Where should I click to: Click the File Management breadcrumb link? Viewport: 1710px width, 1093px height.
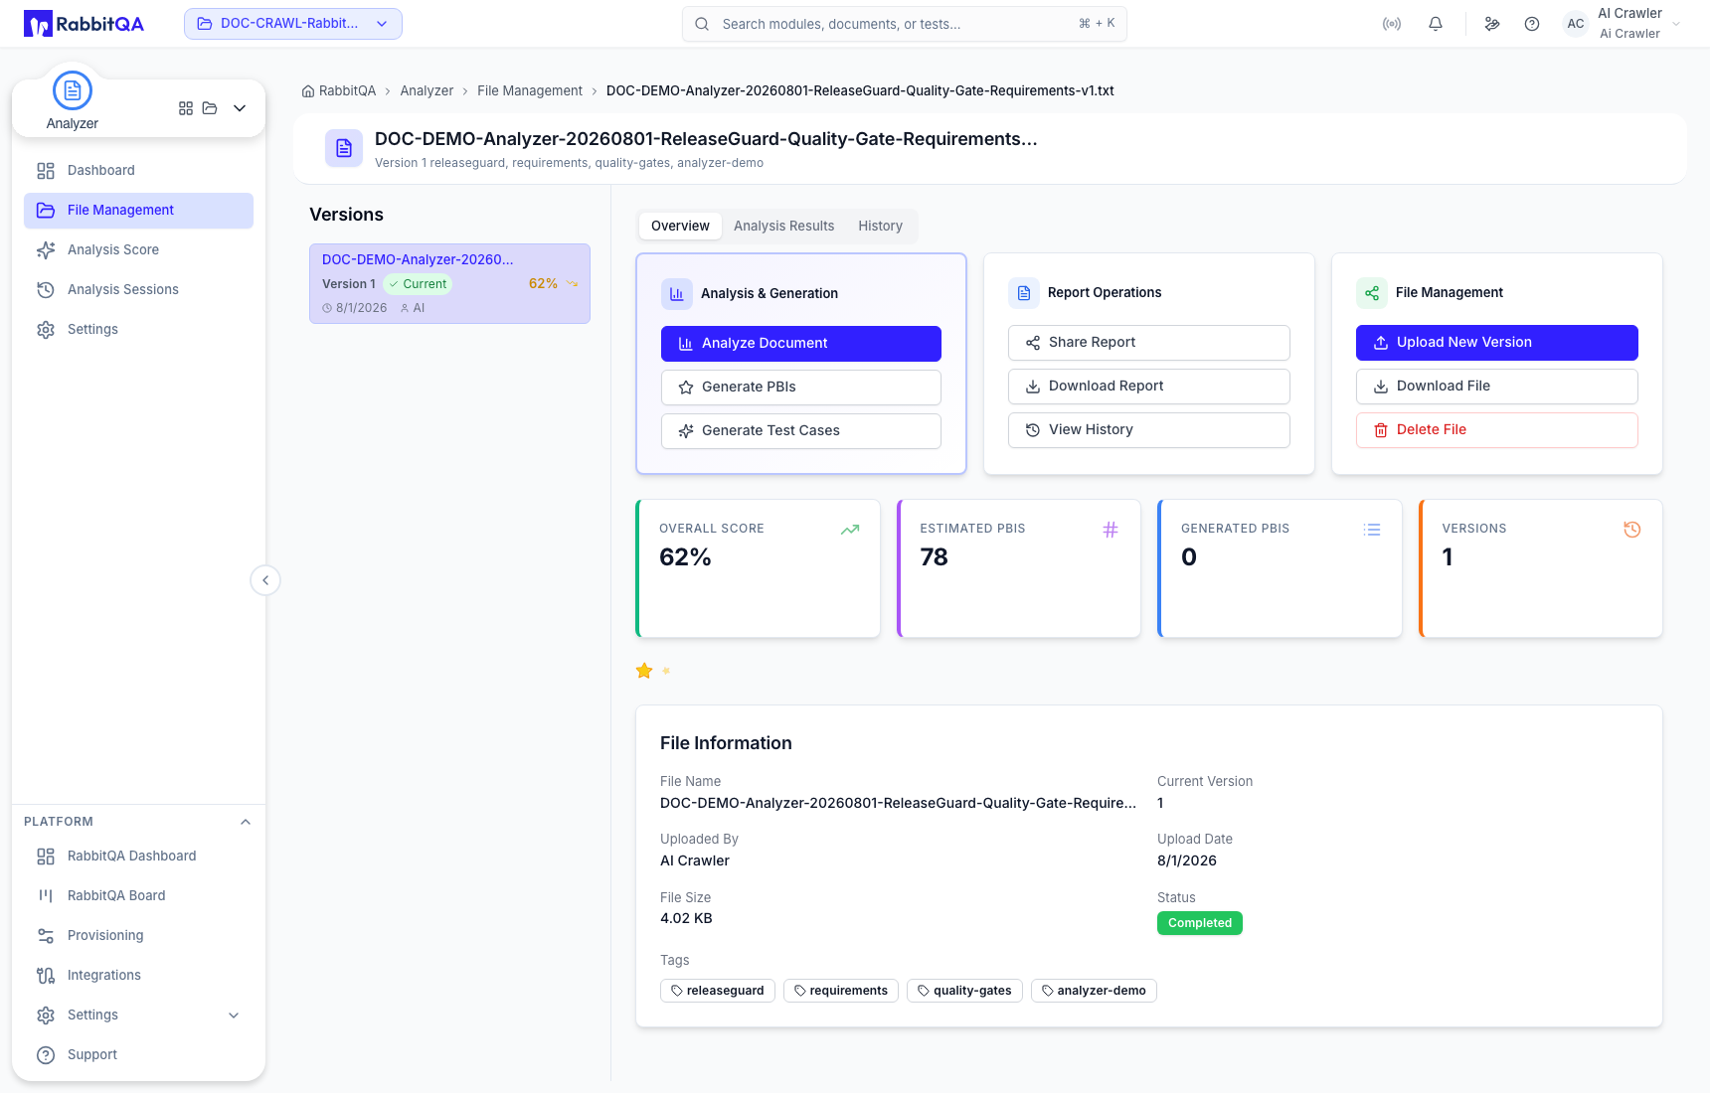[x=530, y=91]
